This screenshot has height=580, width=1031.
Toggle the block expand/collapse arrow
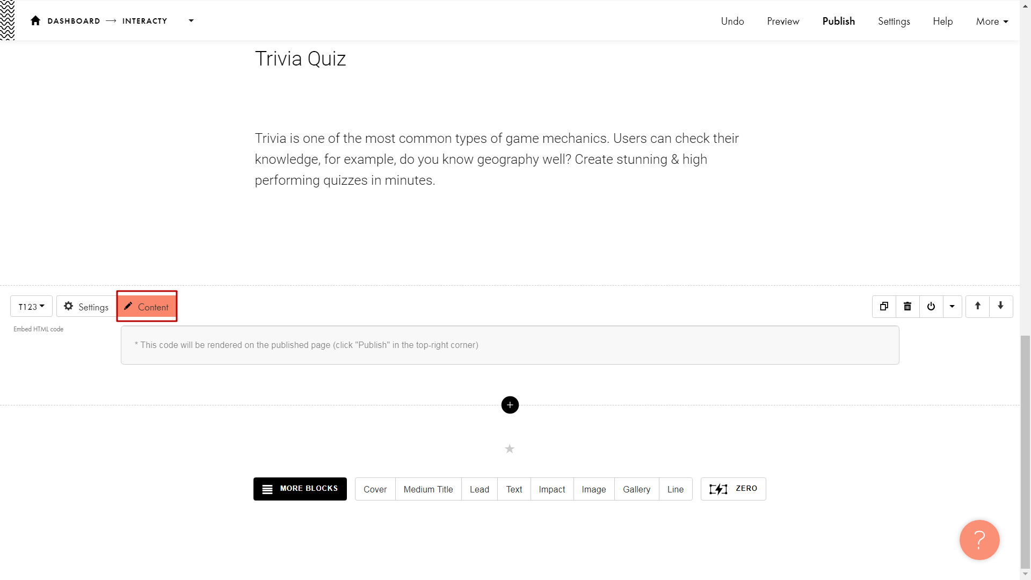pos(953,307)
